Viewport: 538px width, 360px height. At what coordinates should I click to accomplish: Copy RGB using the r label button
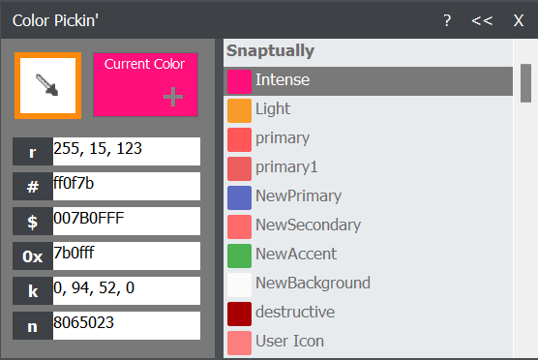point(33,151)
